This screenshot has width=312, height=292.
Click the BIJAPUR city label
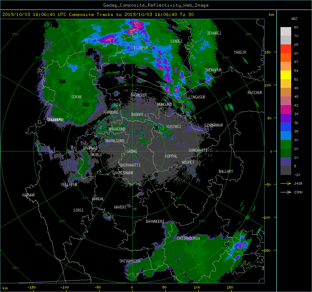(x=141, y=48)
